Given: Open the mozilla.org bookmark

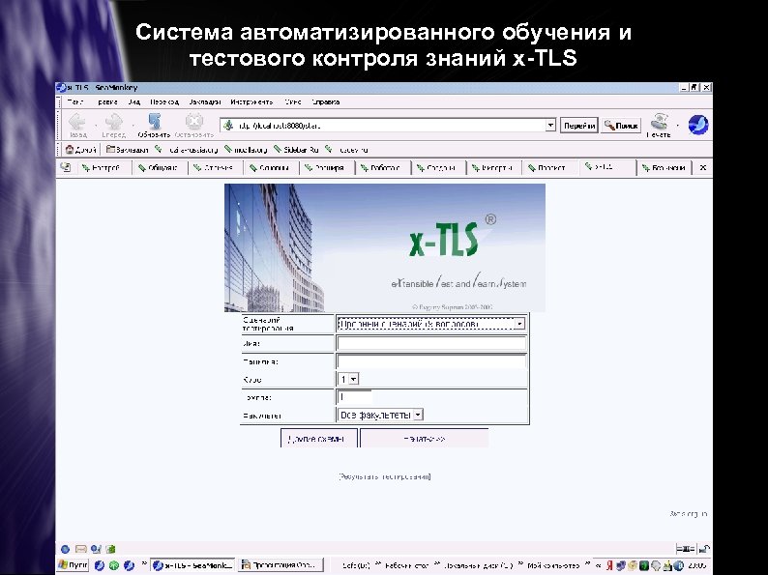Looking at the screenshot, I should tap(246, 150).
